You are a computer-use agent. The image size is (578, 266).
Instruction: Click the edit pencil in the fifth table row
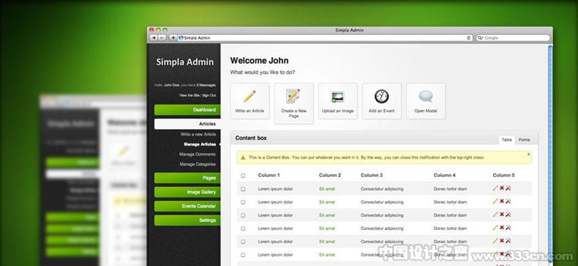495,241
